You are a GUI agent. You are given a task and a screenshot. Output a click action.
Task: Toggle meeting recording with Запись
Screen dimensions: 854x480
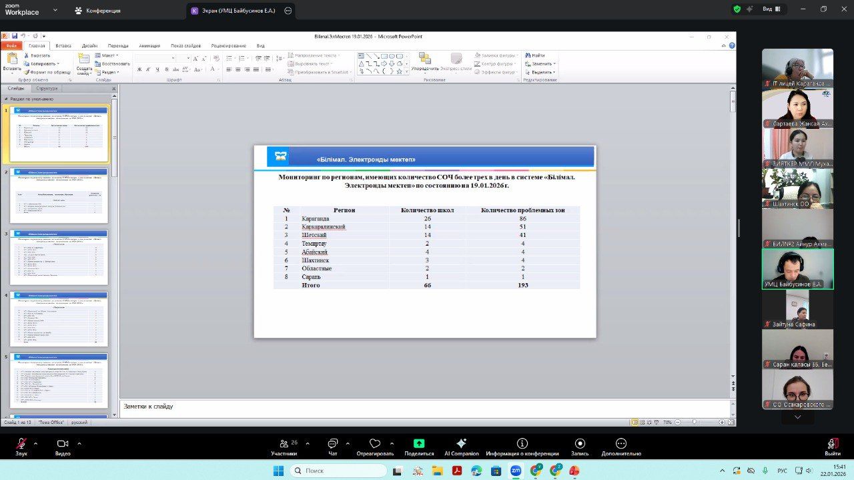[580, 445]
